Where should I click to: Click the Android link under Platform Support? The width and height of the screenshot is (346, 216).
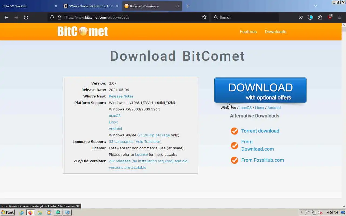coord(115,129)
